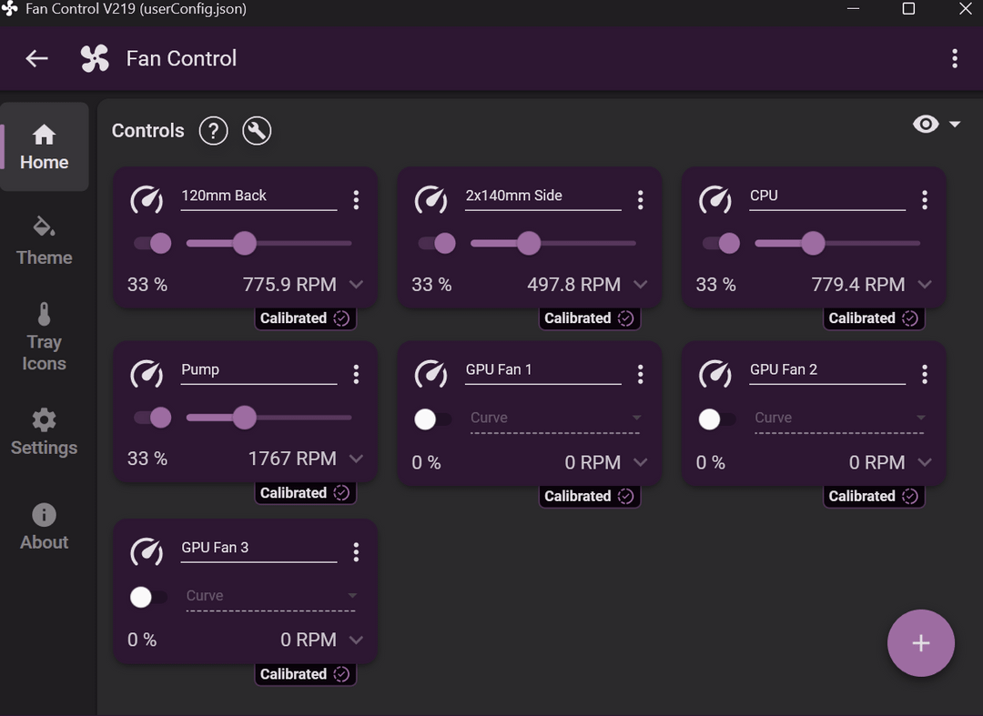983x716 pixels.
Task: Click the Calibrated badge under GPU Fan 3
Action: coord(305,674)
